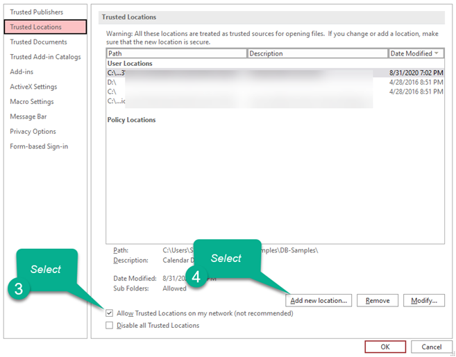The height and width of the screenshot is (357, 456).
Task: Switch to Macro Settings
Action: [32, 102]
